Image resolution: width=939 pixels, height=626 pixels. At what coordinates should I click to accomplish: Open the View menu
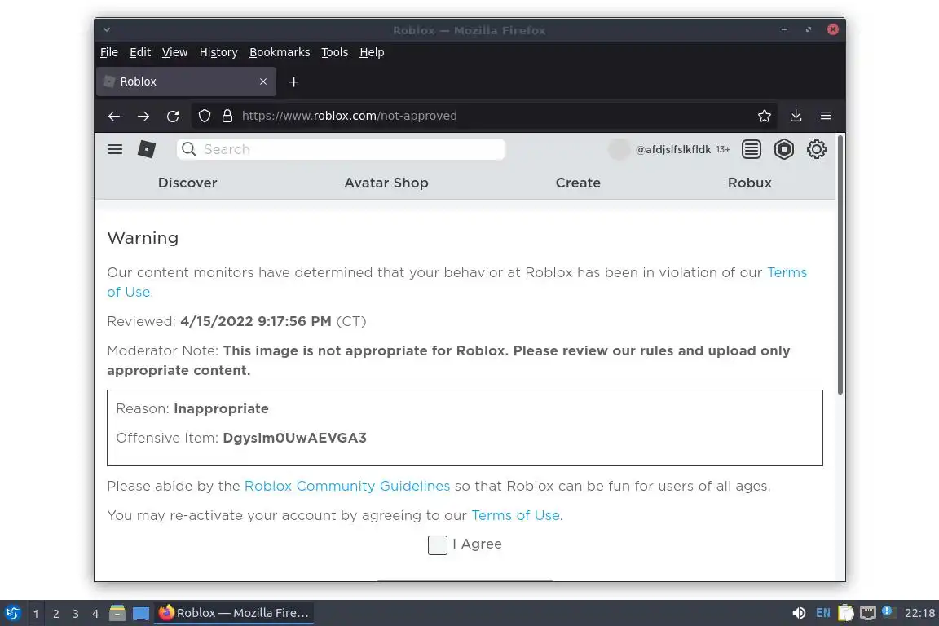(175, 52)
